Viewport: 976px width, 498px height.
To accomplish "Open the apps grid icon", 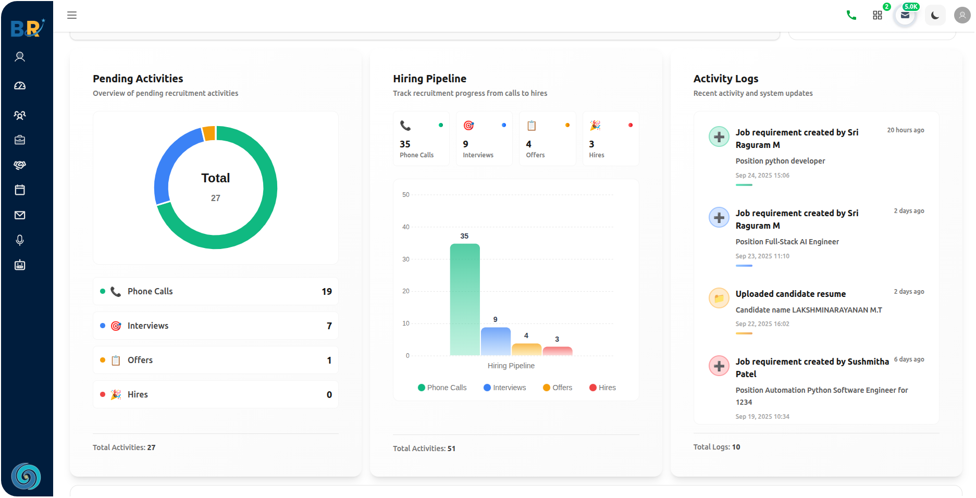I will [878, 15].
